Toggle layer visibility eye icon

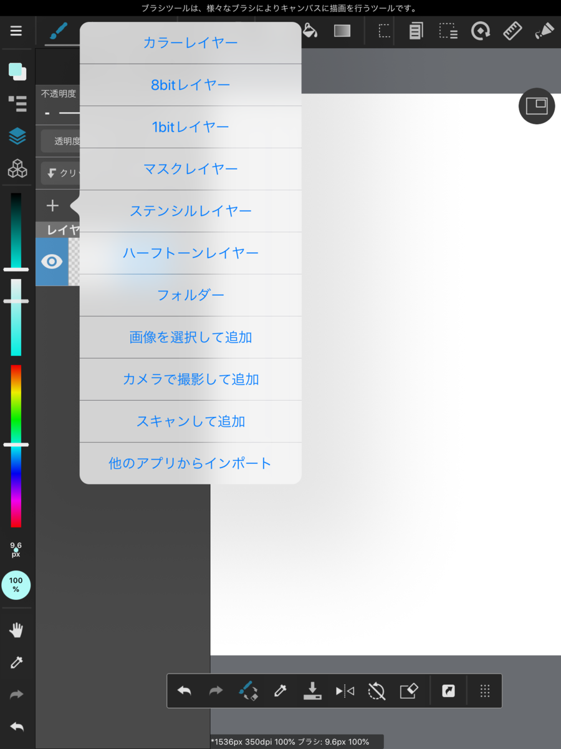52,262
